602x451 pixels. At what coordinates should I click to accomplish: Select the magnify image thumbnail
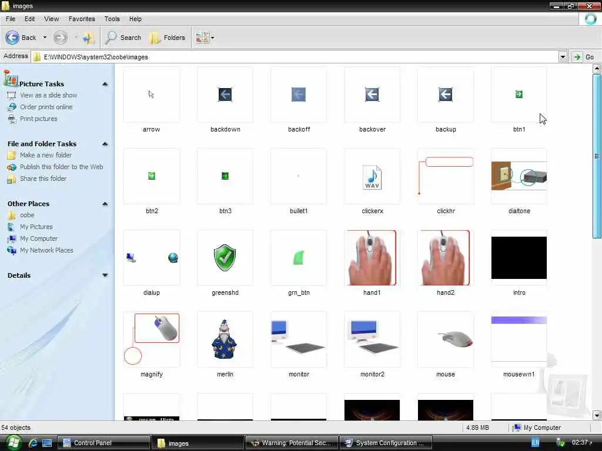click(x=152, y=339)
